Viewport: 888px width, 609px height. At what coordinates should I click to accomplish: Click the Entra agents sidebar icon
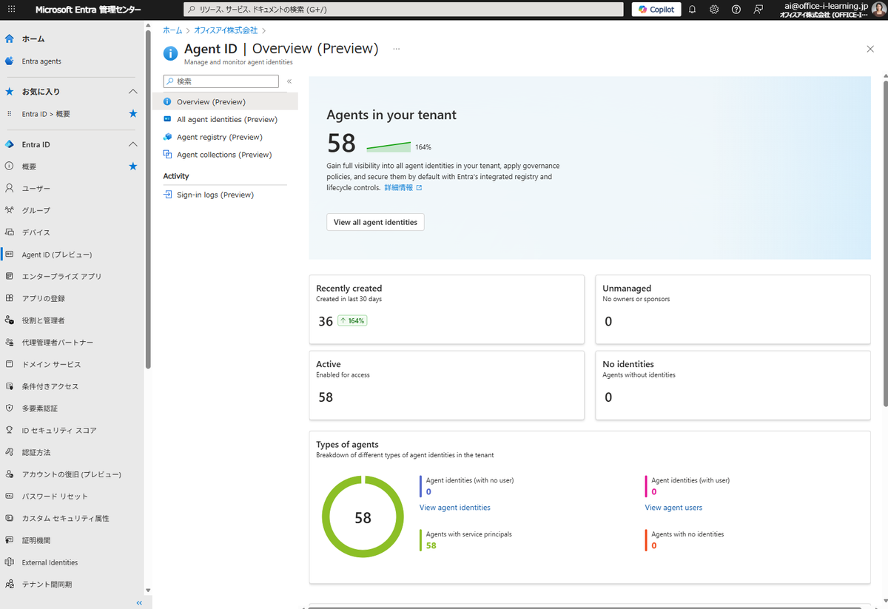10,61
